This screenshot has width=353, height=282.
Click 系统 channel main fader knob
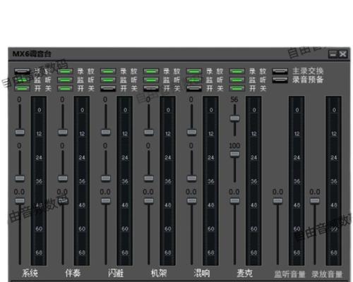(x=20, y=201)
